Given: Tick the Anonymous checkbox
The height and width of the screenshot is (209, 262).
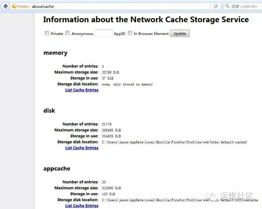Looking at the screenshot, I should pyautogui.click(x=67, y=33).
